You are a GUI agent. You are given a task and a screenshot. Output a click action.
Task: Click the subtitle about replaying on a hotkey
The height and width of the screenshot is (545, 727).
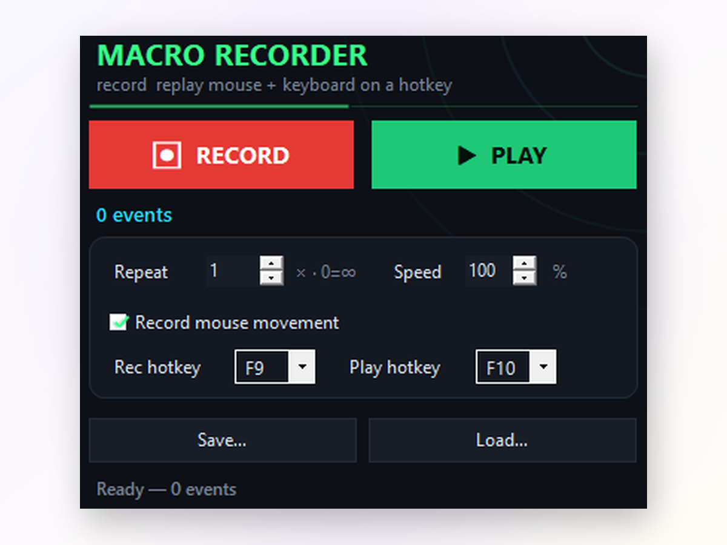click(x=274, y=85)
